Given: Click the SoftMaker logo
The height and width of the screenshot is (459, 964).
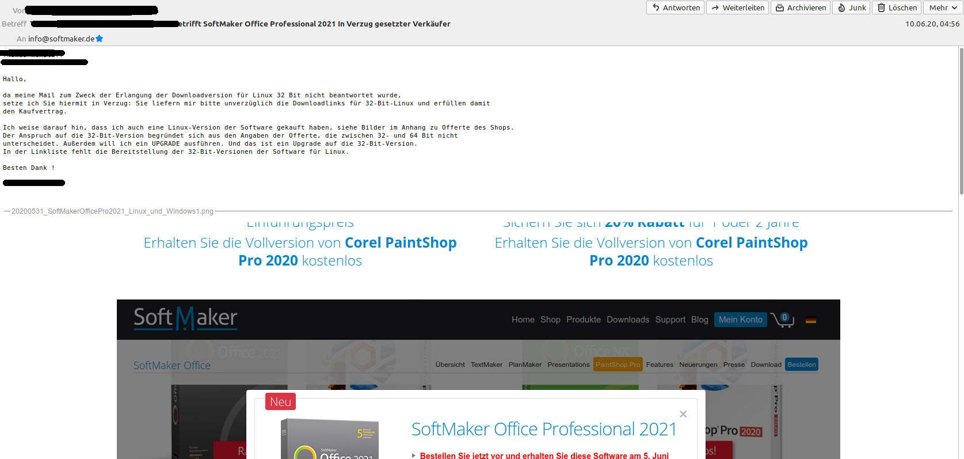Looking at the screenshot, I should 185,318.
